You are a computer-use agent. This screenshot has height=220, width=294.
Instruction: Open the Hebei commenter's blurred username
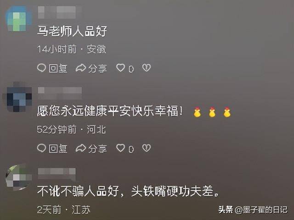click(x=60, y=93)
